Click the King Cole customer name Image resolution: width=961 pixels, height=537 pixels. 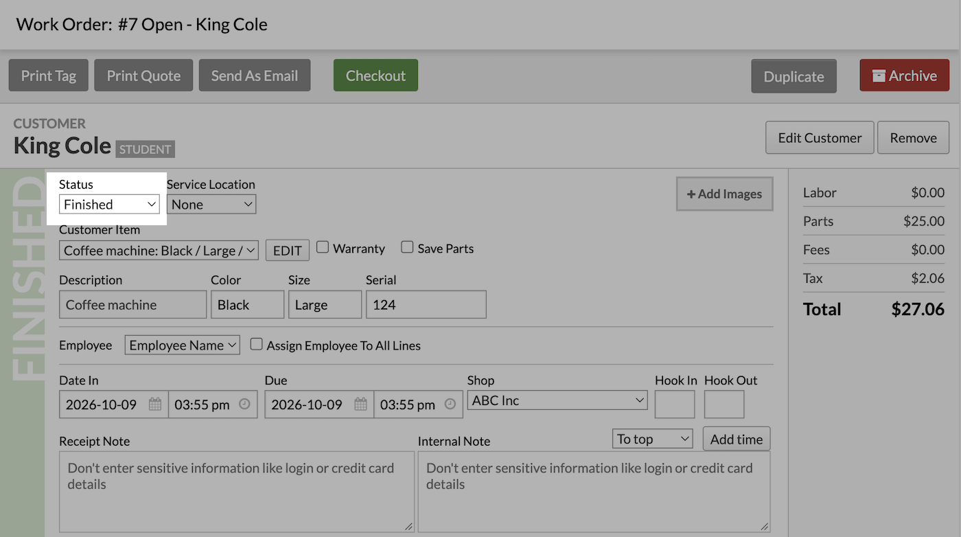62,146
